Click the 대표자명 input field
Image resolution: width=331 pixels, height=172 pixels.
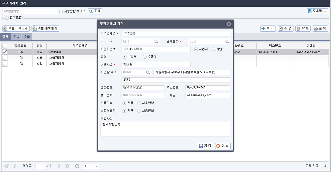click(156, 64)
